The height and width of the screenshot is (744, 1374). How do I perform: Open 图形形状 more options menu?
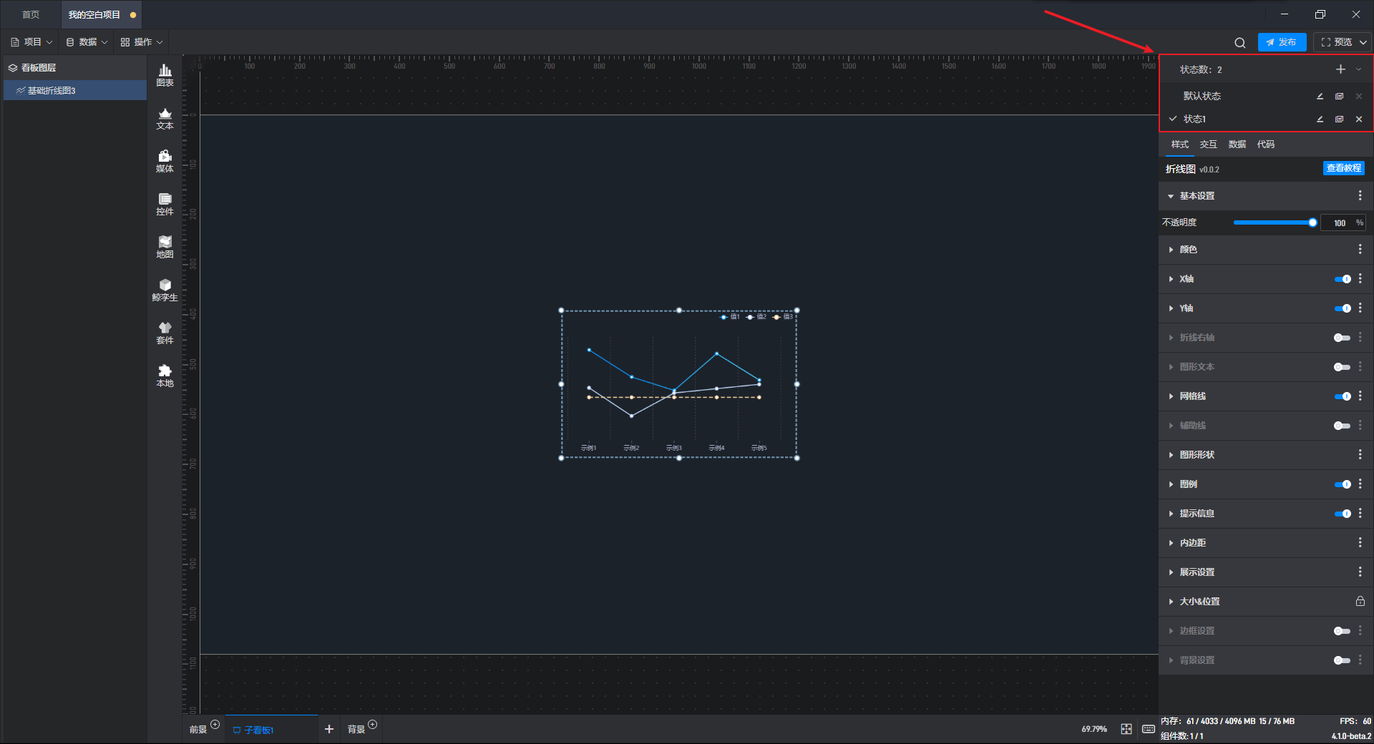pos(1360,455)
